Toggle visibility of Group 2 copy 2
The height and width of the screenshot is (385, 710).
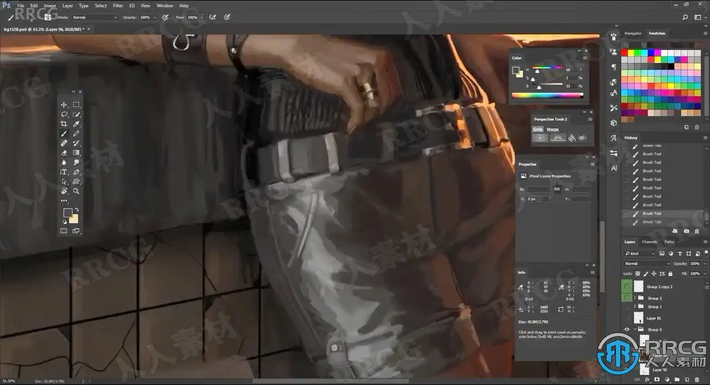click(627, 287)
